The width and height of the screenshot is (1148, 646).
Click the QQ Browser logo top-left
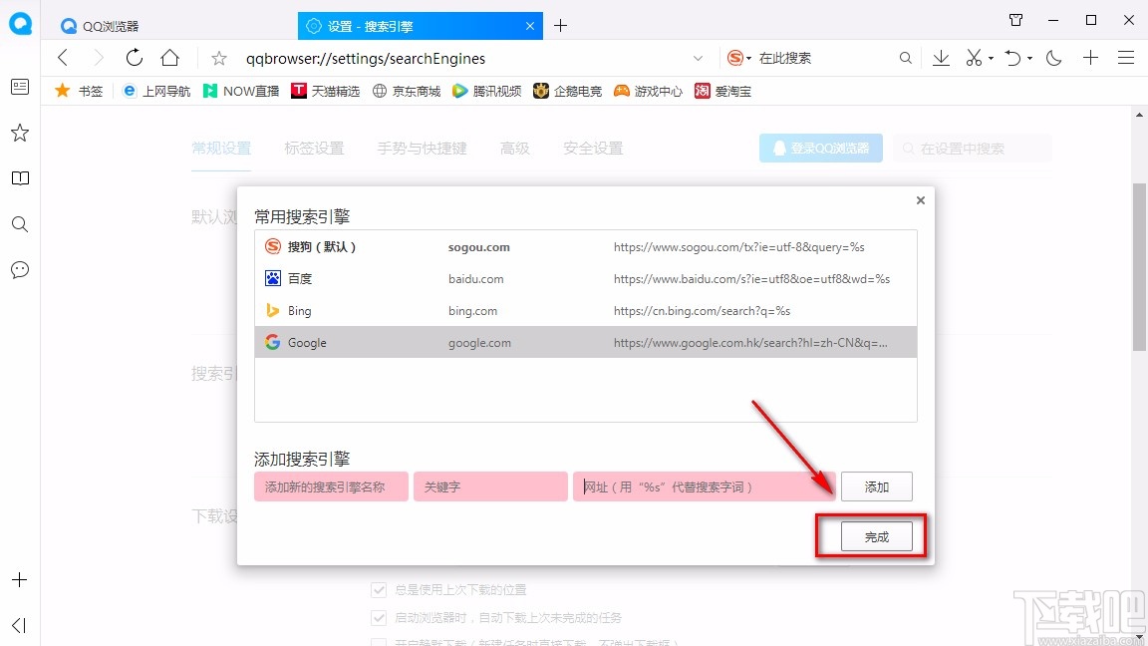pos(20,24)
